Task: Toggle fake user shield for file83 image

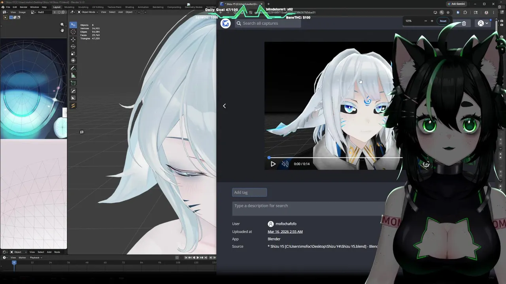Action: 59,12
